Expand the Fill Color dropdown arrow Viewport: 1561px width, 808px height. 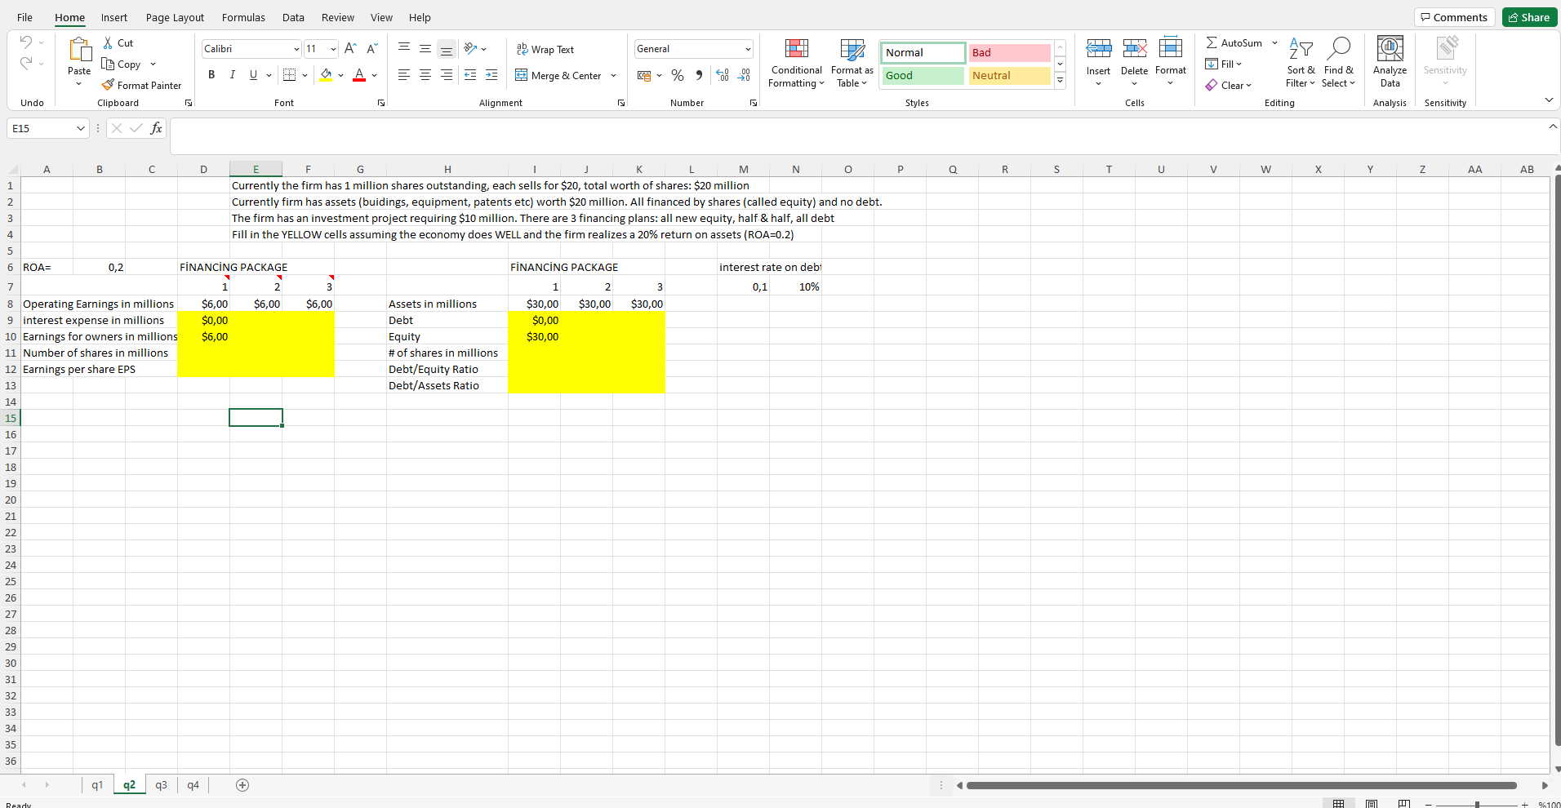click(x=342, y=75)
